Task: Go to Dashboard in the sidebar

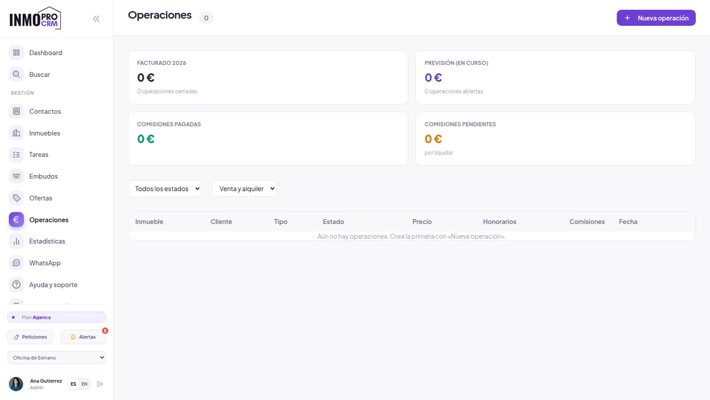Action: [57, 53]
